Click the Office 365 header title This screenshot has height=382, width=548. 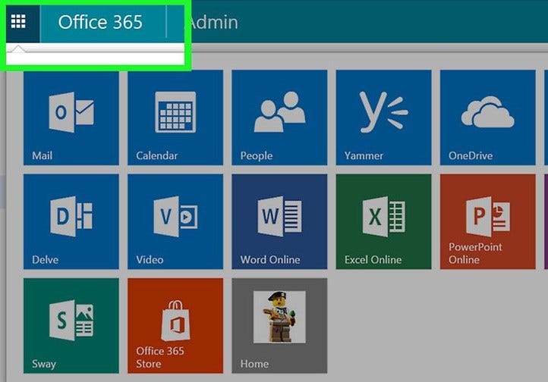(100, 22)
